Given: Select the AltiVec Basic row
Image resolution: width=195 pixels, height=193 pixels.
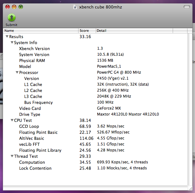Looking at the screenshot, I should pos(95,138).
